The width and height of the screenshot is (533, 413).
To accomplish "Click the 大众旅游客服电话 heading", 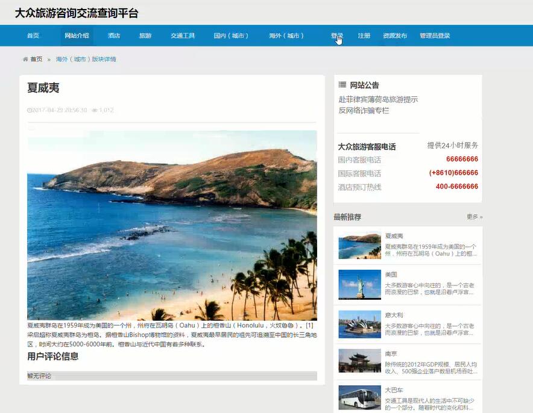I will 367,147.
